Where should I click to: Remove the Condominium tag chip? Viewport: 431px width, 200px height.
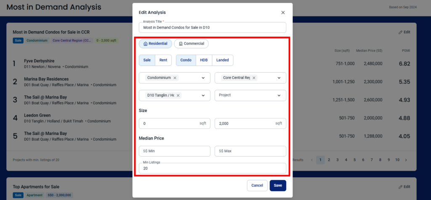pos(175,78)
